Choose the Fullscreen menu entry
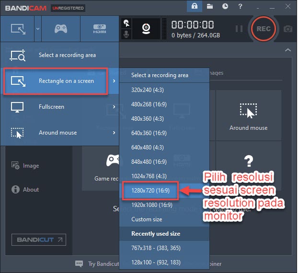The width and height of the screenshot is (299, 273). [x=60, y=107]
